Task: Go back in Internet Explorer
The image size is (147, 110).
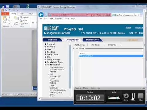Action: (41, 15)
